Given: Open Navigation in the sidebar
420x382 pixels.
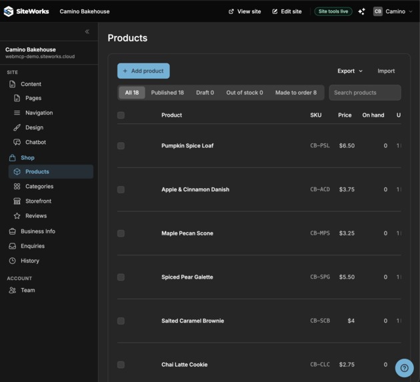Looking at the screenshot, I should [x=51, y=113].
